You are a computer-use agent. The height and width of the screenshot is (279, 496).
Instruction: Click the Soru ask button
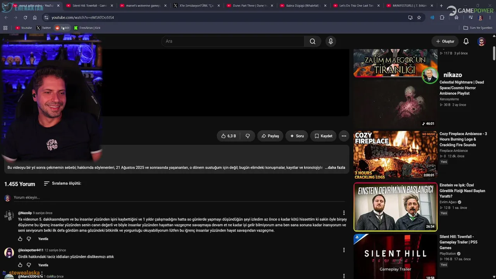tap(297, 136)
